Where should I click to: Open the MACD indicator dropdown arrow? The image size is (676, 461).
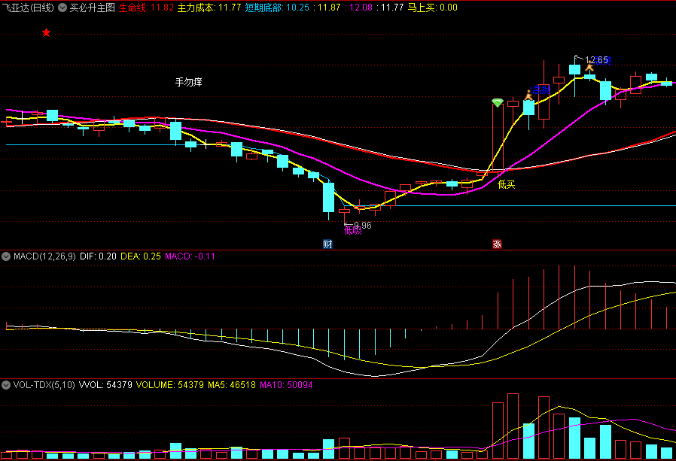point(6,256)
